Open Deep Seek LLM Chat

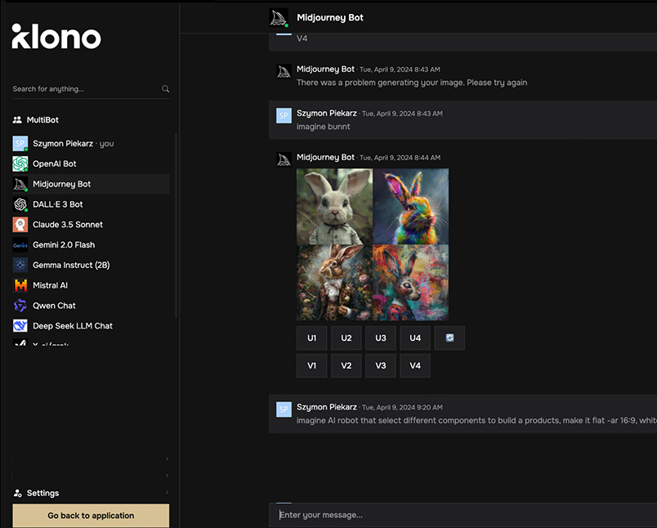[91, 325]
